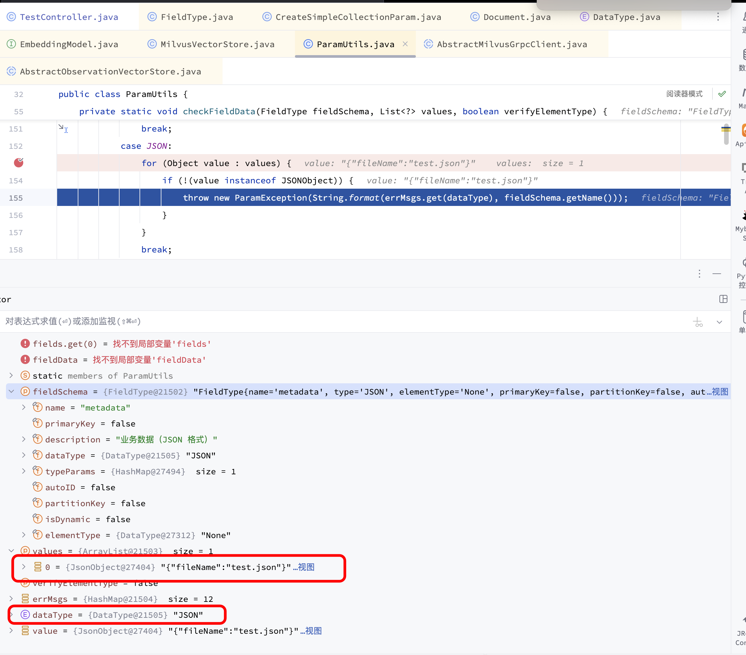The image size is (746, 655).
Task: Click line 155 throw statement
Action: [405, 198]
